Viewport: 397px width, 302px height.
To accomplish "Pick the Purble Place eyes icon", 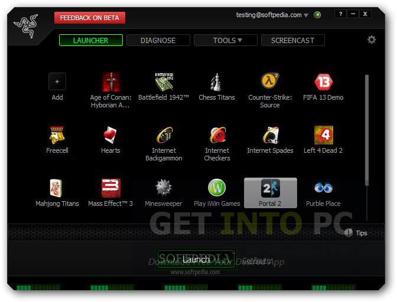I will tap(323, 188).
